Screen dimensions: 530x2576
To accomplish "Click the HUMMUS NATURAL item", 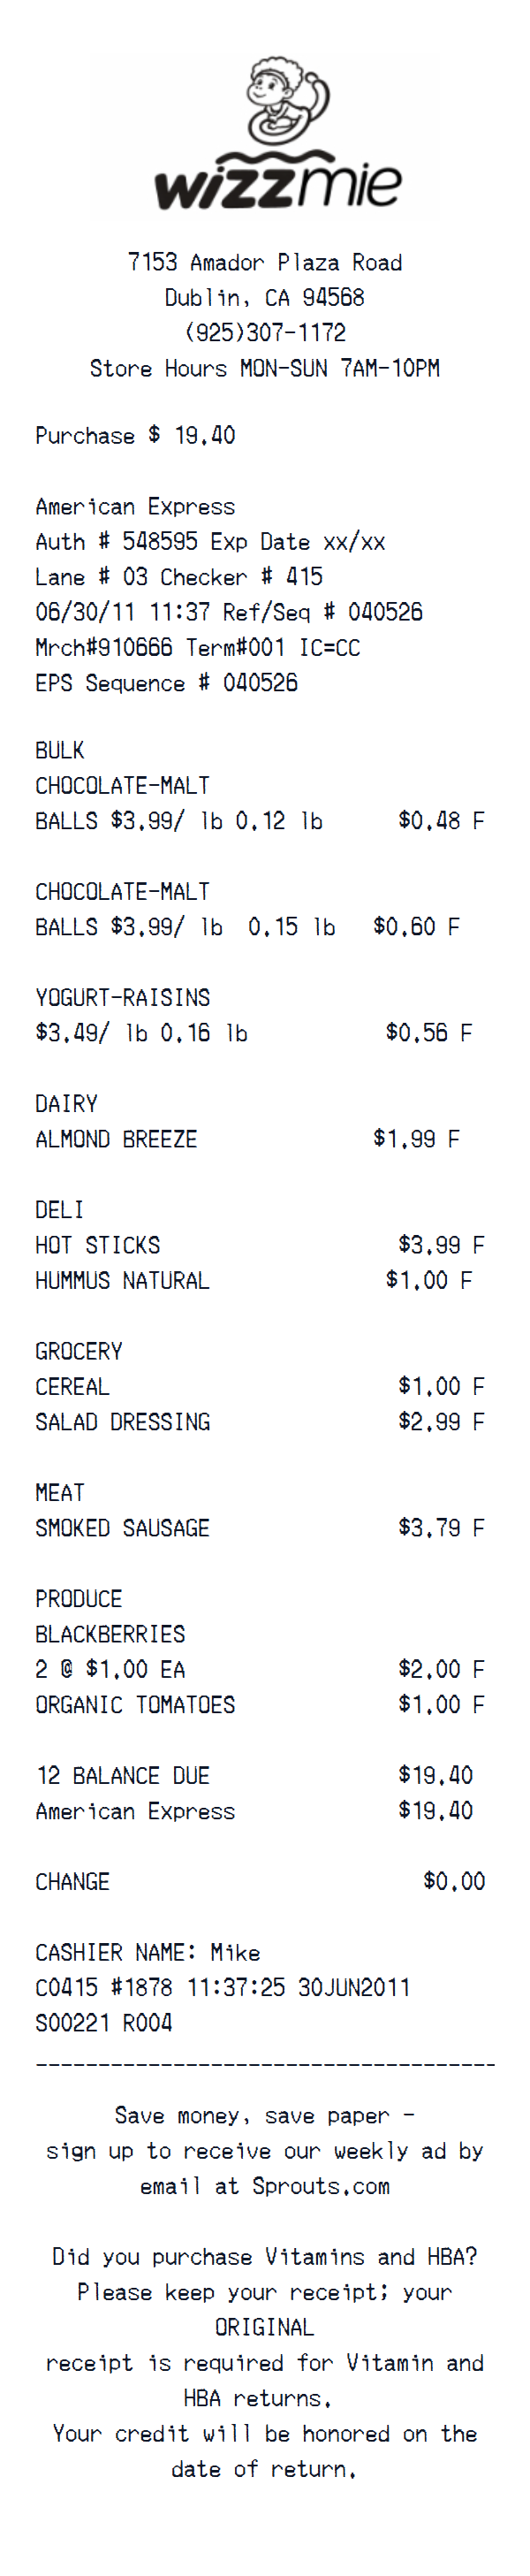I will (122, 1280).
